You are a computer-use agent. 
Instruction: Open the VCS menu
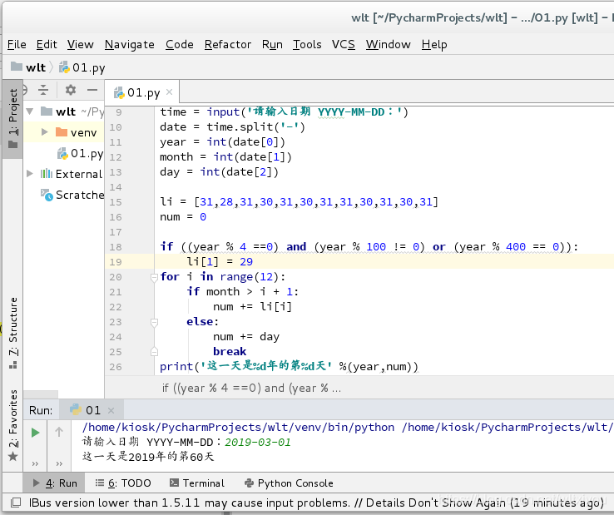(x=344, y=44)
